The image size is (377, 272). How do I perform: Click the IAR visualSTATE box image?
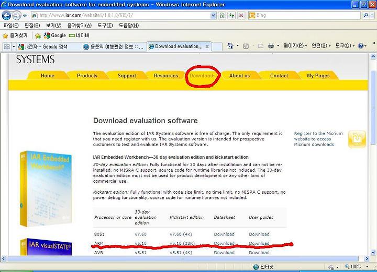point(46,246)
